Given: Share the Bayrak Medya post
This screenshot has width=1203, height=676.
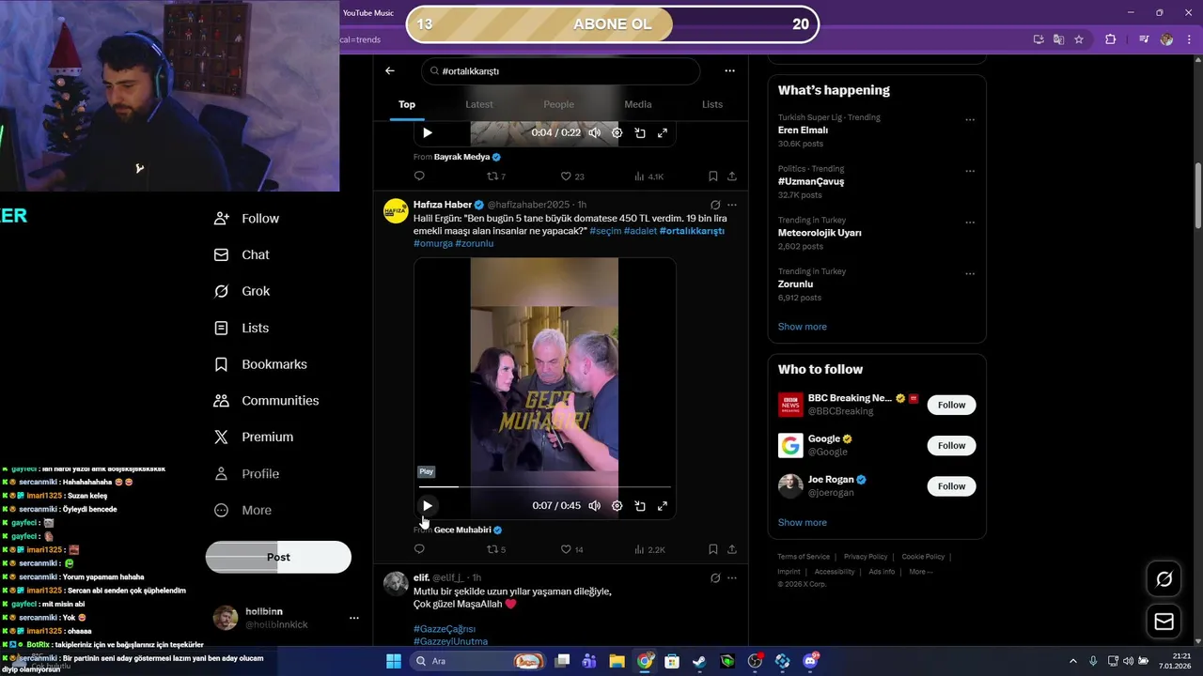Looking at the screenshot, I should 732,176.
